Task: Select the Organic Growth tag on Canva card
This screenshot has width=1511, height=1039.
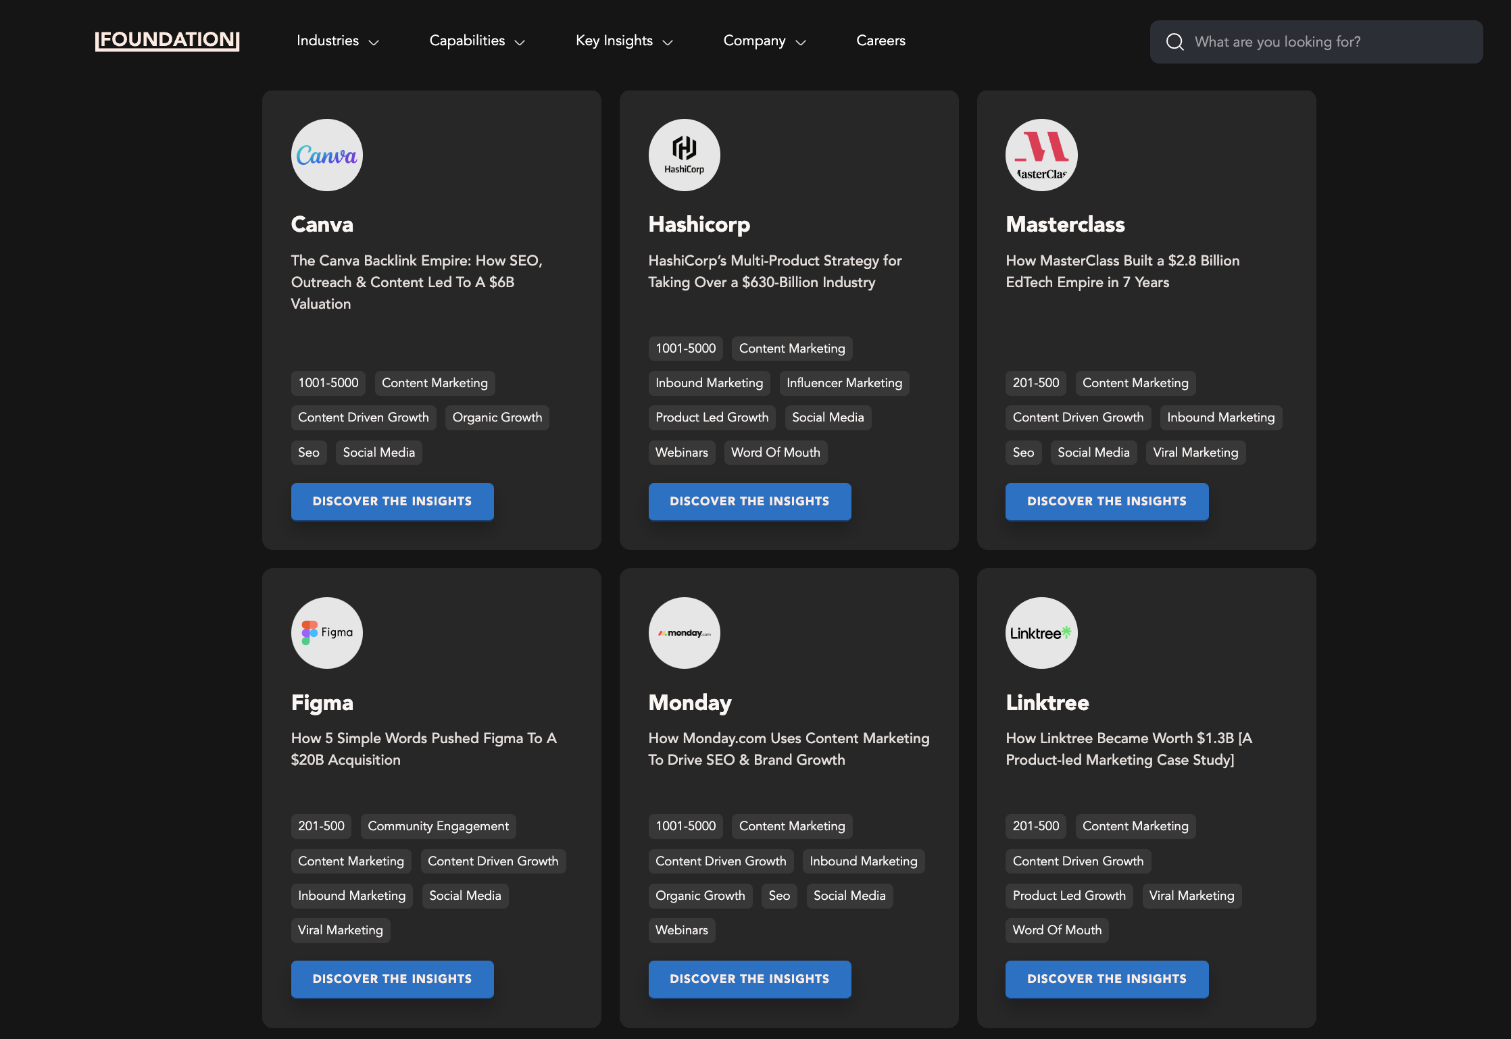Action: pyautogui.click(x=497, y=417)
